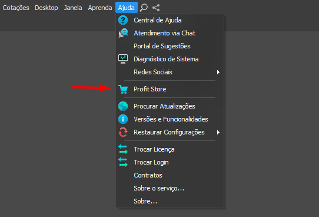Viewport: 319px width, 217px height.
Task: Open the Cotações menu
Action: point(16,8)
